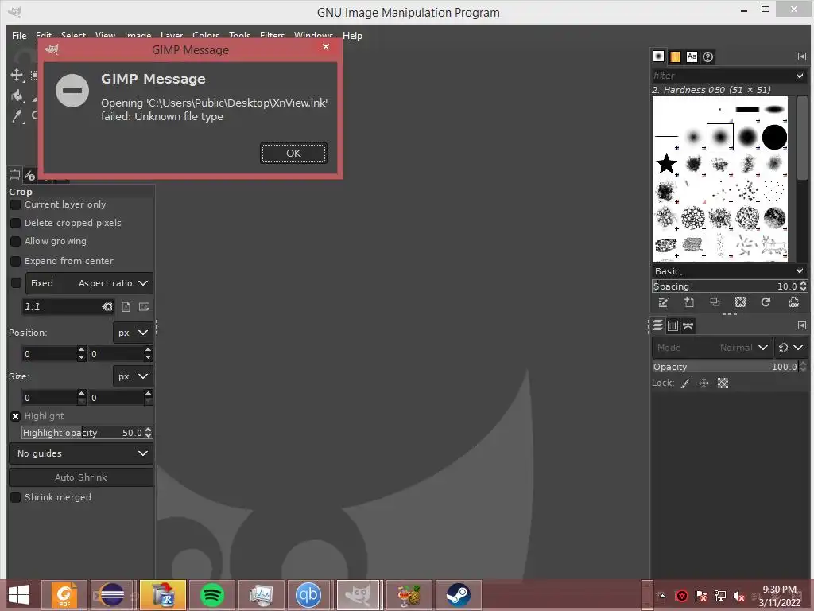The image size is (814, 611).
Task: Click the brush filter text field
Action: 722,76
